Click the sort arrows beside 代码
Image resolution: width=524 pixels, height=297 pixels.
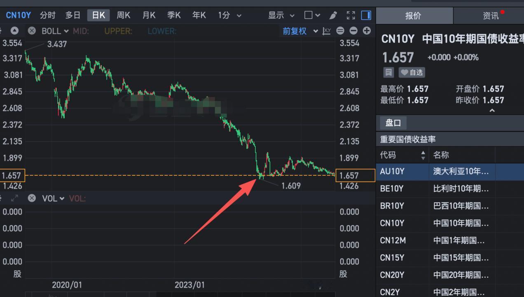click(x=423, y=156)
